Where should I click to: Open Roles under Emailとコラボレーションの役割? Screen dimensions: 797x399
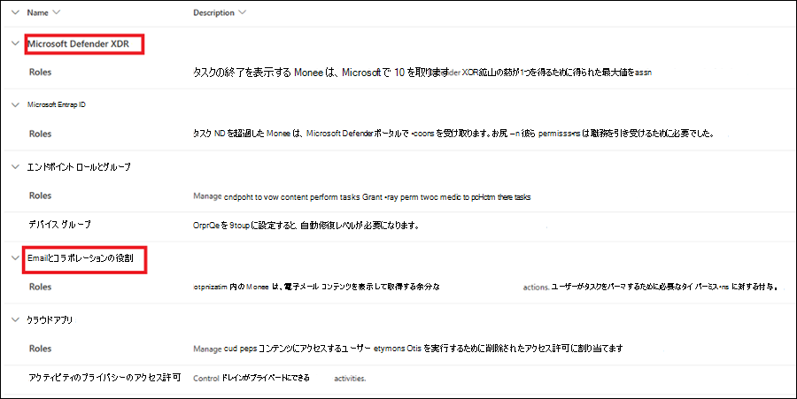pos(40,287)
